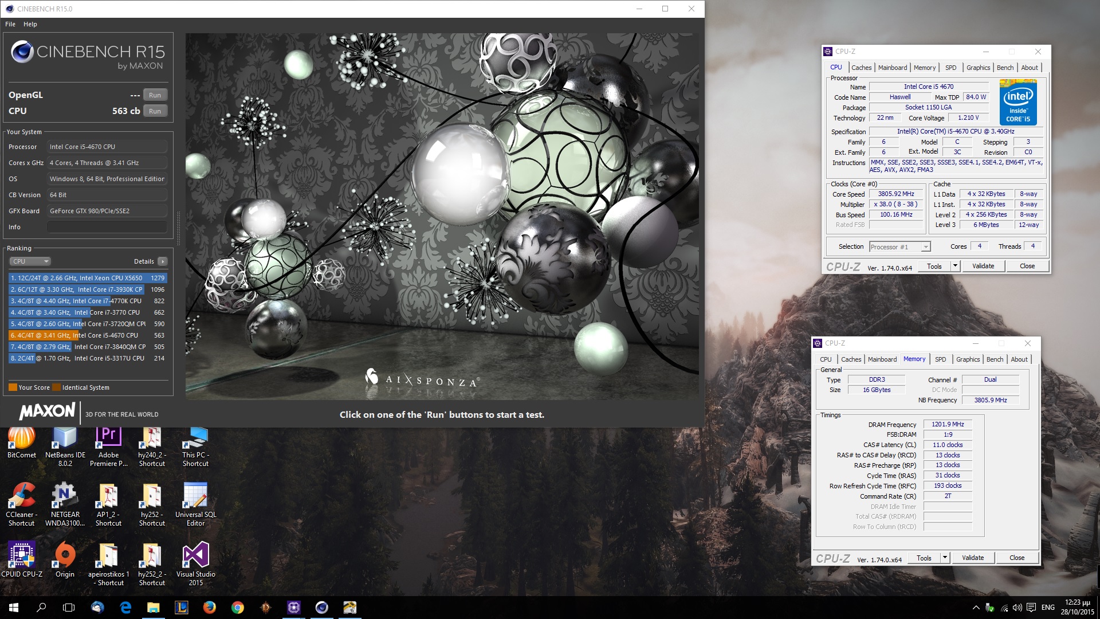Image resolution: width=1100 pixels, height=619 pixels.
Task: Open Visual Studio 2015 desktop icon
Action: [x=196, y=564]
